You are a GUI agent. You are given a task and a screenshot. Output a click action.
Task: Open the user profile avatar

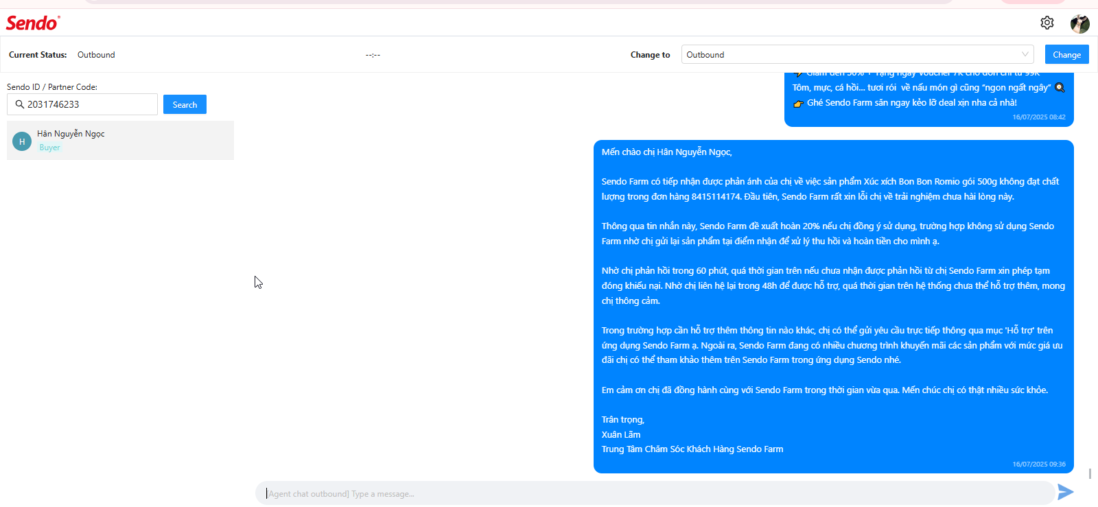(x=1079, y=23)
